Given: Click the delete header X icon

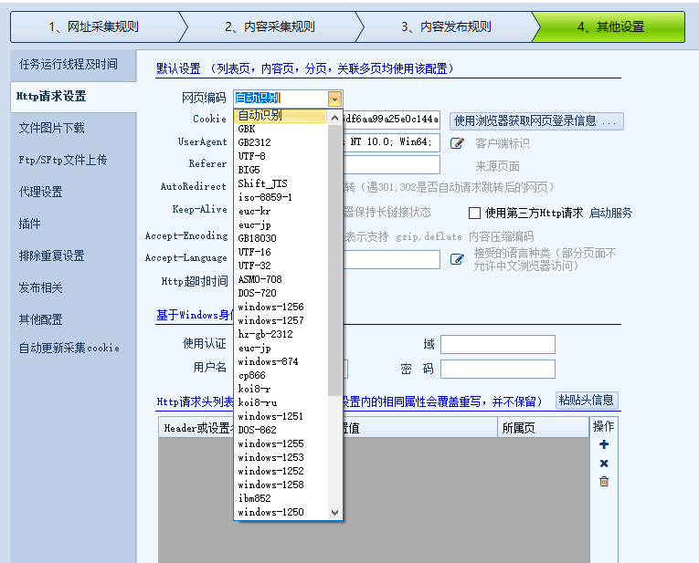Looking at the screenshot, I should [x=604, y=464].
